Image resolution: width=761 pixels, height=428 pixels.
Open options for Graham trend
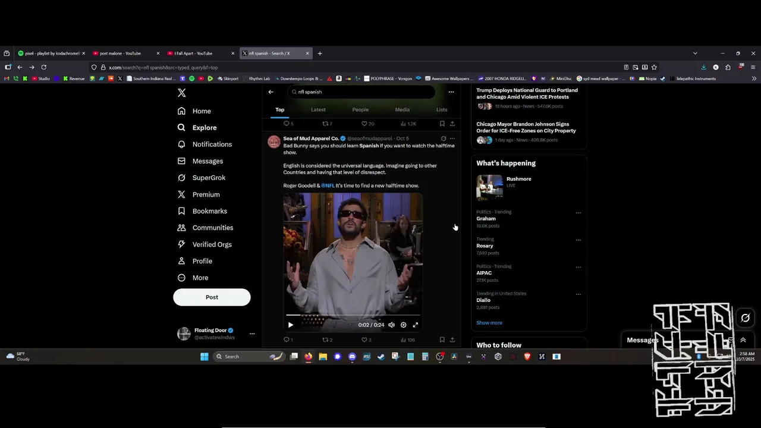(x=578, y=213)
